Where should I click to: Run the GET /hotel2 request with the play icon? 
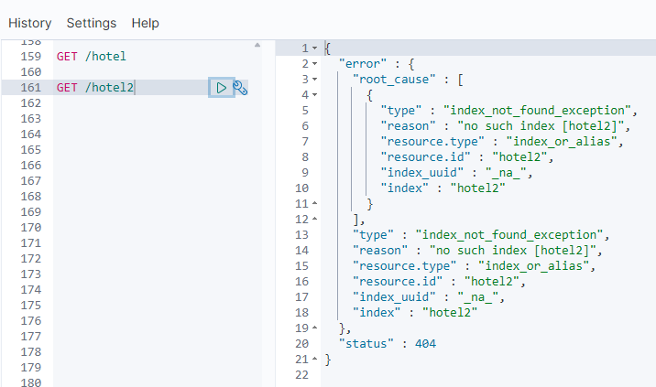222,88
